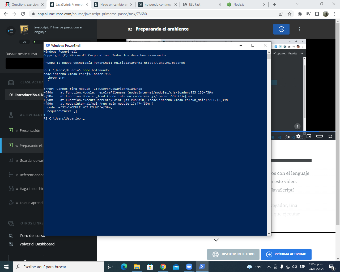Change playback speed 1x on video

288,137
